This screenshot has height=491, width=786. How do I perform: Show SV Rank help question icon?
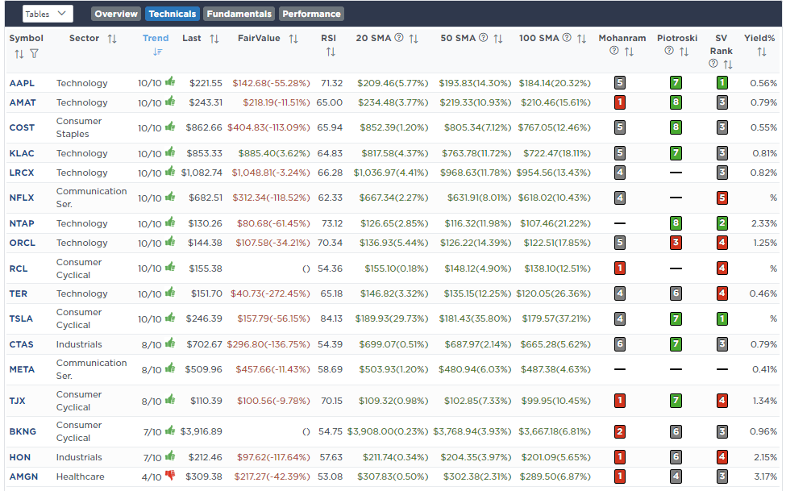(713, 63)
